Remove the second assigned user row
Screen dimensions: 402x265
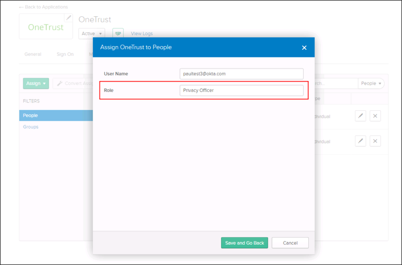click(x=375, y=141)
